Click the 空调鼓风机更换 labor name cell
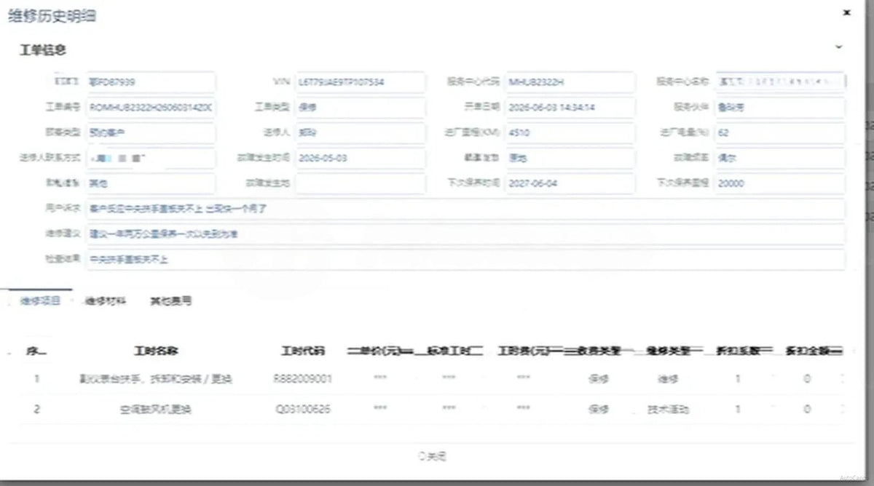Screen dimensions: 874x486 pyautogui.click(x=156, y=410)
